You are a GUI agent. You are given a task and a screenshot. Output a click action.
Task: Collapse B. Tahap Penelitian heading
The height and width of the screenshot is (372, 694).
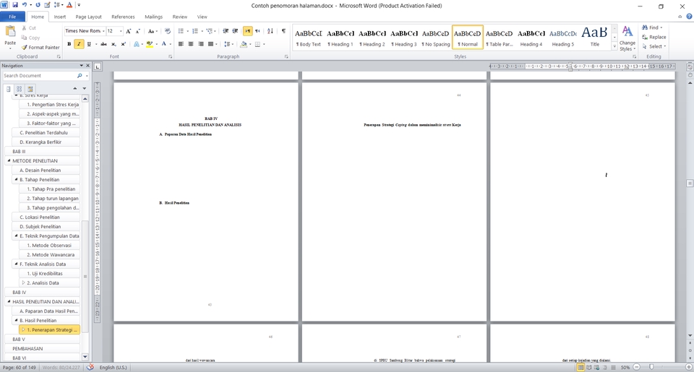click(16, 180)
